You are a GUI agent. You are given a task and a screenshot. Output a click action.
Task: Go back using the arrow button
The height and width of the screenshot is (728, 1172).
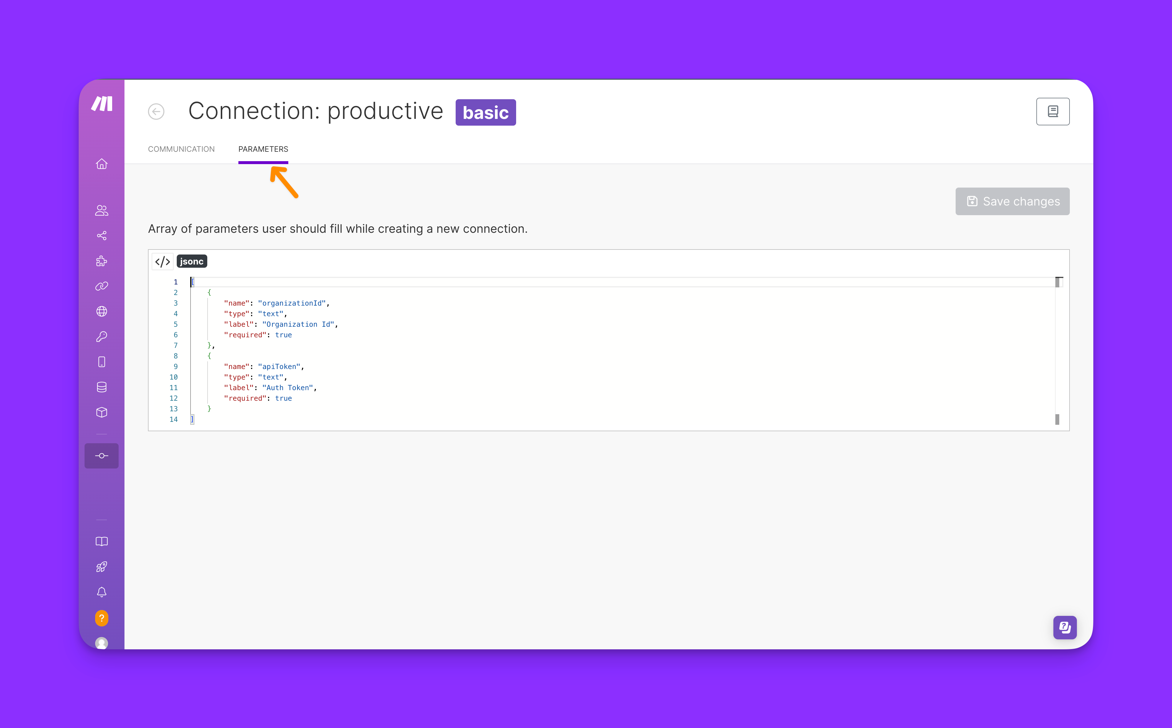click(x=156, y=112)
